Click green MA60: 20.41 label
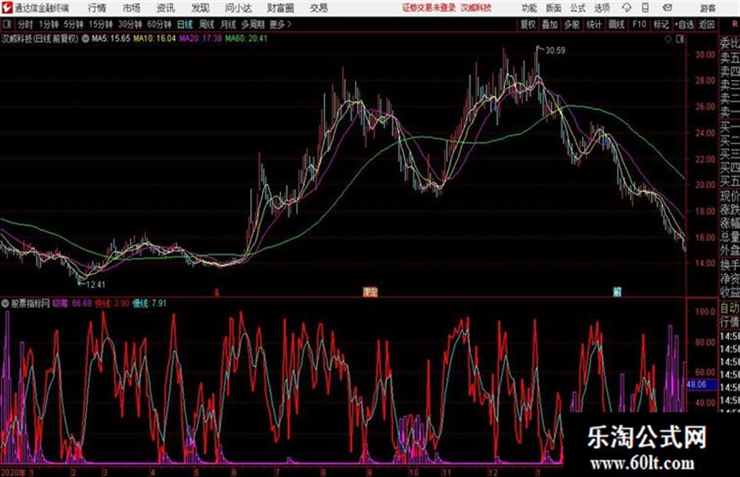 tap(247, 38)
